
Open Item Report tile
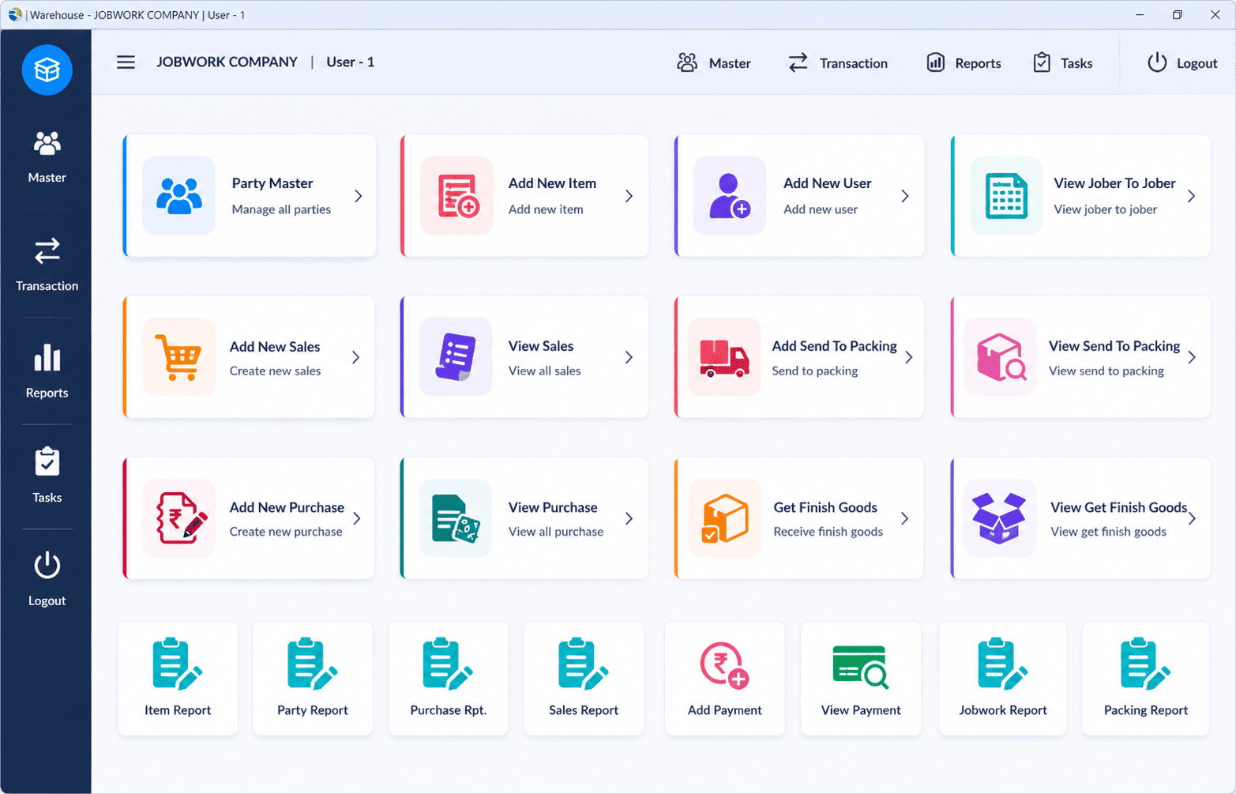(178, 679)
